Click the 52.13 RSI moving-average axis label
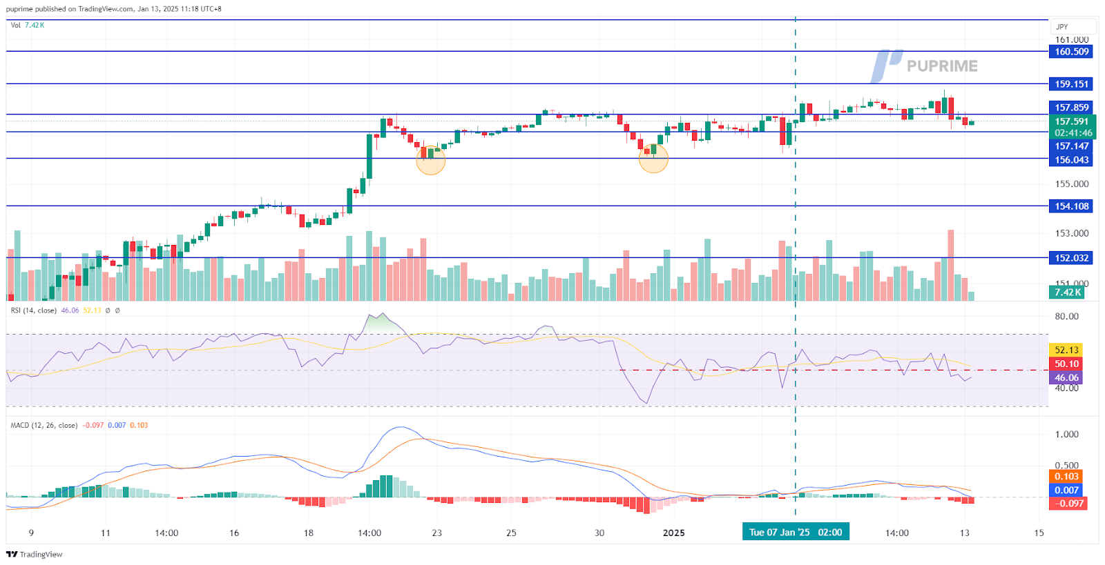1105x565 pixels. pyautogui.click(x=1066, y=350)
